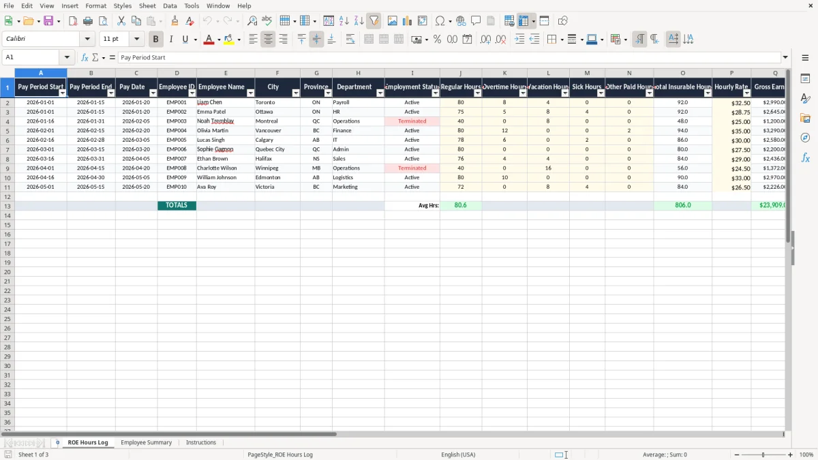Click the Sort Ascending icon

[344, 21]
